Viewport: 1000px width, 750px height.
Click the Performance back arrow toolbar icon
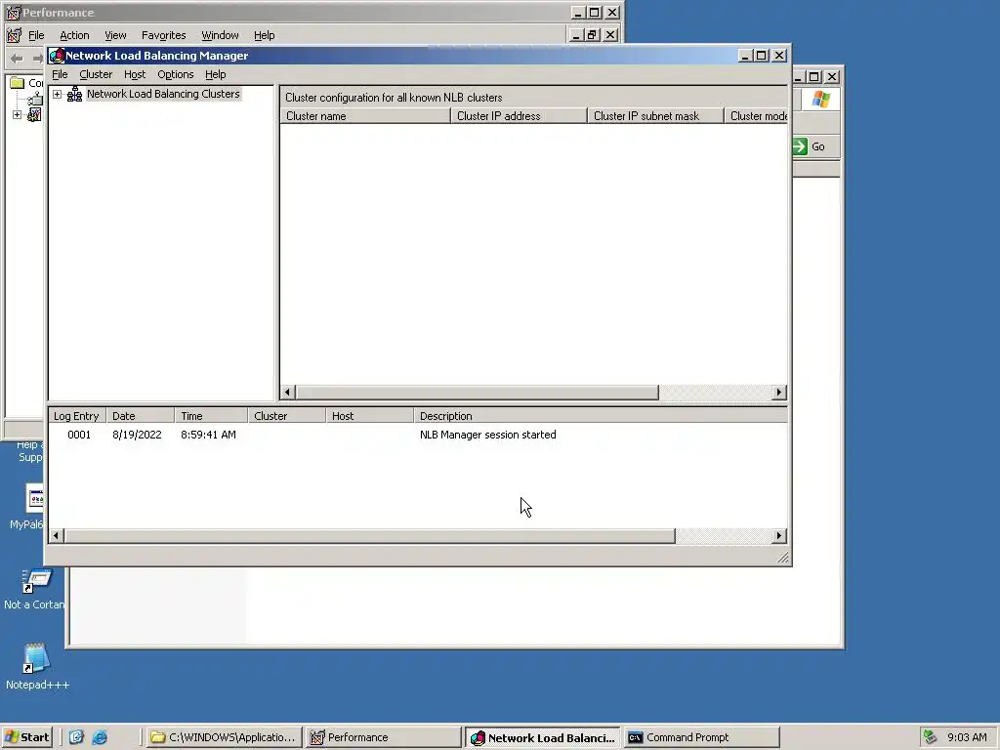(x=18, y=58)
